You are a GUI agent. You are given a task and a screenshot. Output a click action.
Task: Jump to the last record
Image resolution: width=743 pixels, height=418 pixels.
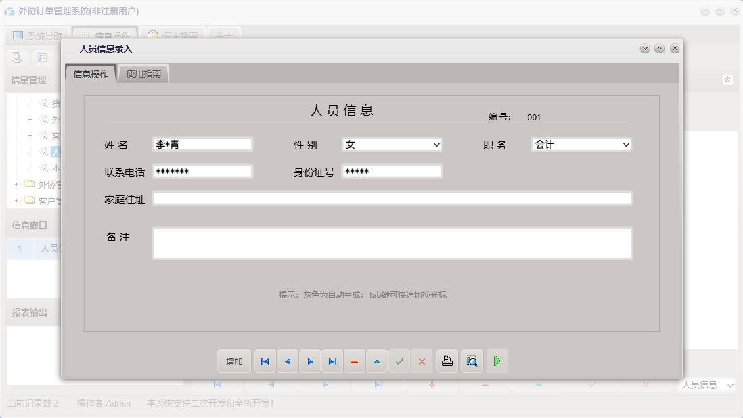332,361
